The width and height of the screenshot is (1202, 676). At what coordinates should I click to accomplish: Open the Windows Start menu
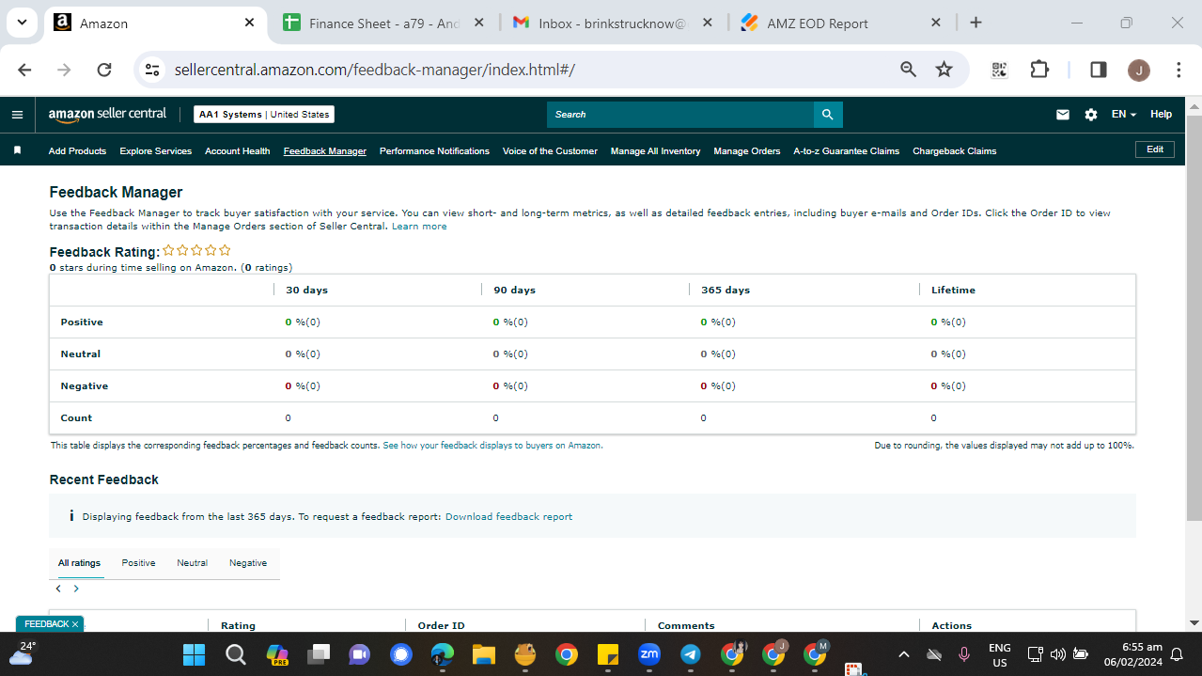click(x=194, y=654)
